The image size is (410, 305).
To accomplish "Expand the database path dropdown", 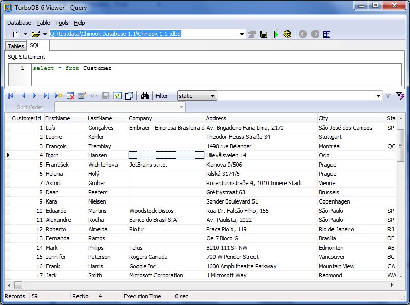I will click(x=242, y=34).
